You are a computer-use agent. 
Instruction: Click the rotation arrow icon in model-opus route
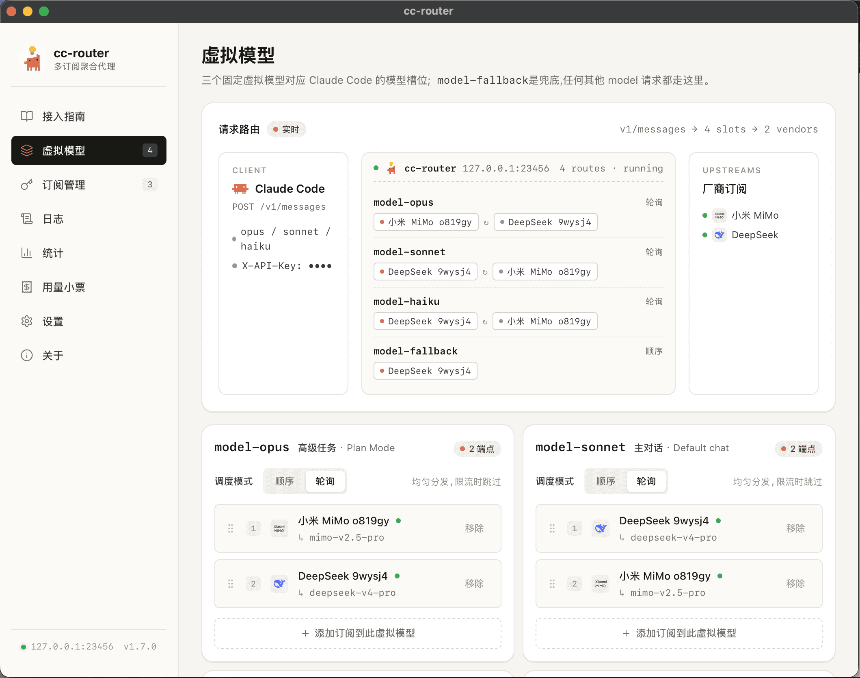click(486, 222)
